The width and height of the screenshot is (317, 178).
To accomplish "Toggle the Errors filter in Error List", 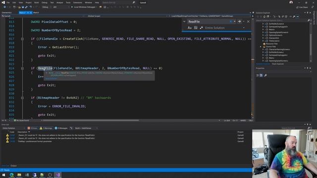I will 33,128.
